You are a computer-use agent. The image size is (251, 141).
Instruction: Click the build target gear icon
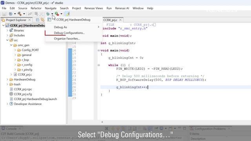coord(11,14)
